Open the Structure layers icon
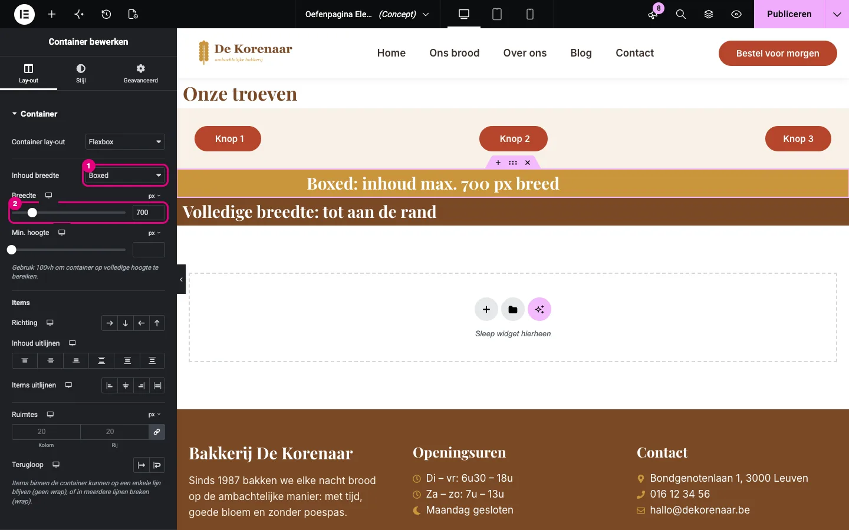Viewport: 849px width, 530px height. 709,14
